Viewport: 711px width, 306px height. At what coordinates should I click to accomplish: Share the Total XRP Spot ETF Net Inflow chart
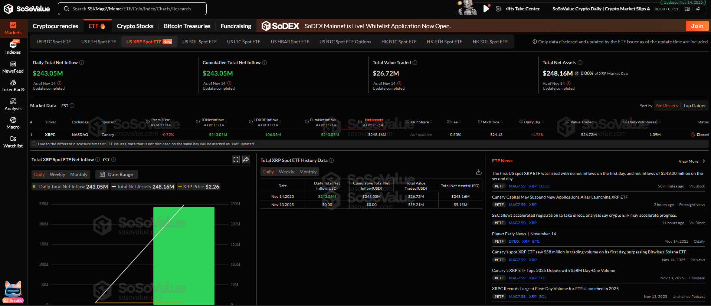246,160
